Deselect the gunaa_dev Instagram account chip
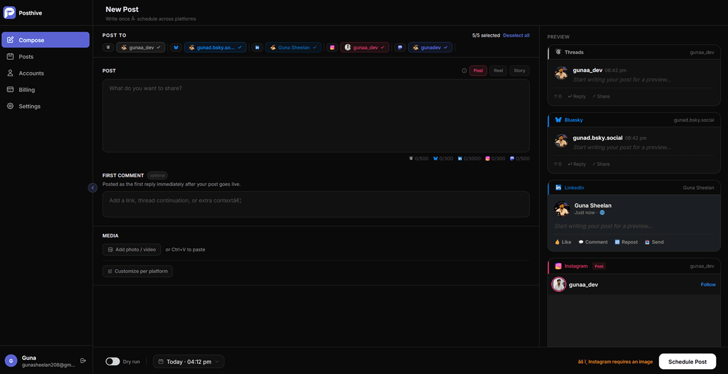This screenshot has height=374, width=728. (x=365, y=47)
